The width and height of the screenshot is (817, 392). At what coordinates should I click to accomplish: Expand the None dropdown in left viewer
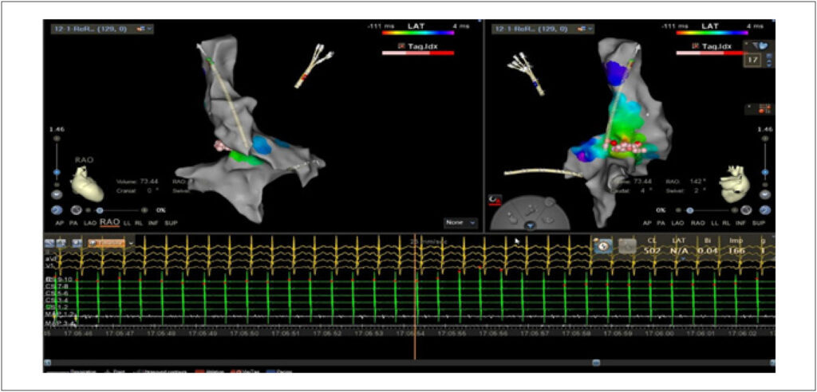(460, 222)
